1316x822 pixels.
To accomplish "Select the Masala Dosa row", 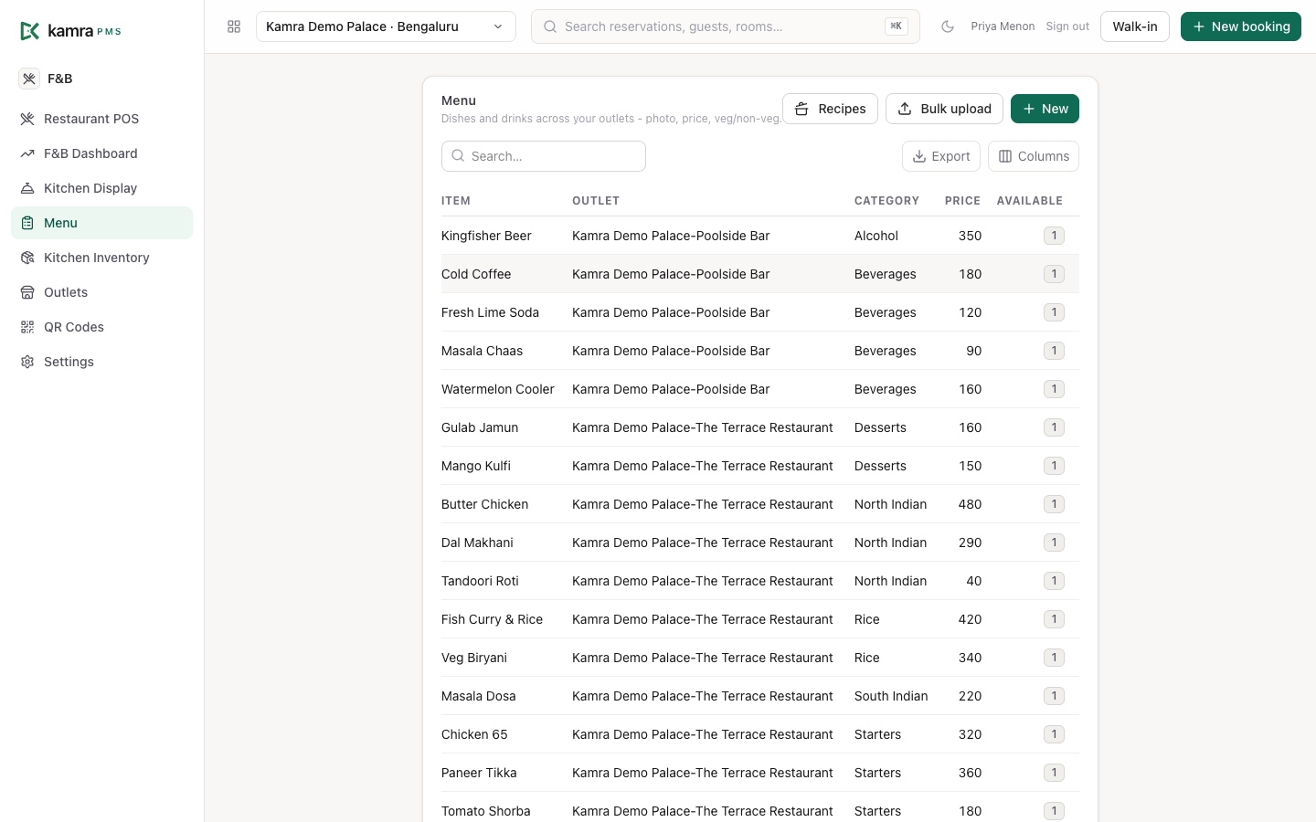I will (x=760, y=696).
